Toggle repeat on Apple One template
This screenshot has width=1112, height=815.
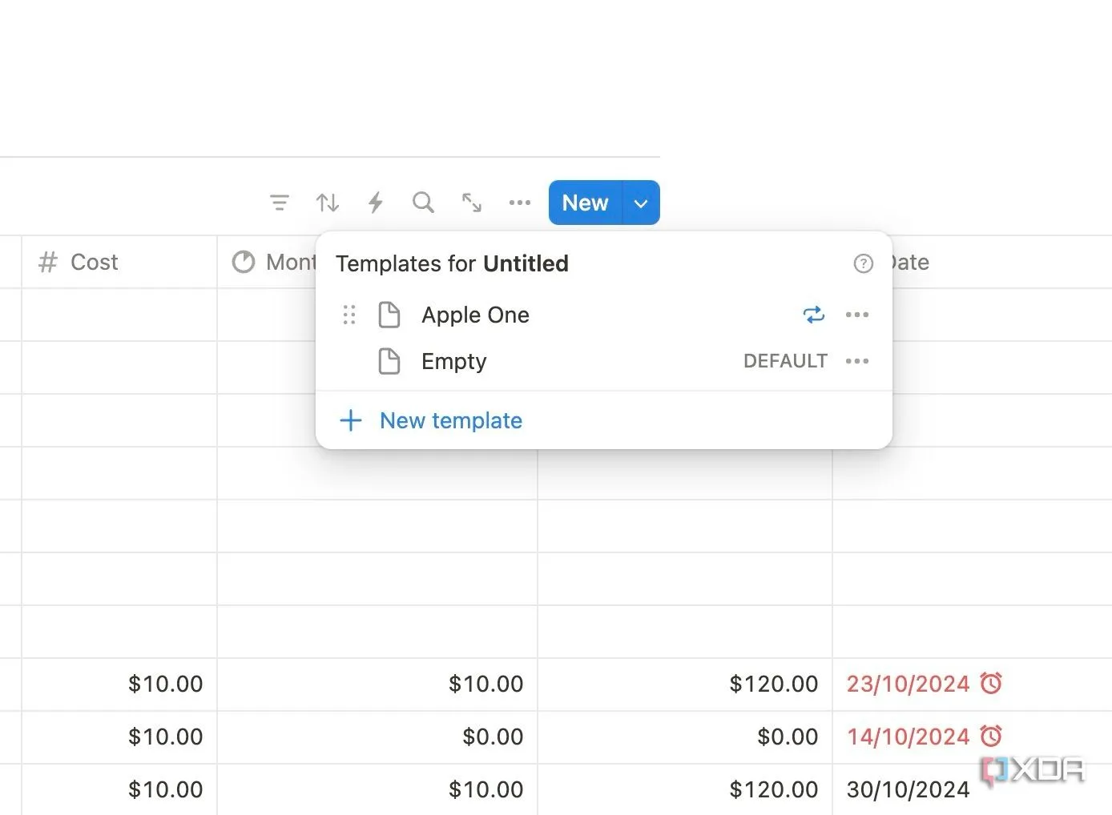click(x=813, y=315)
